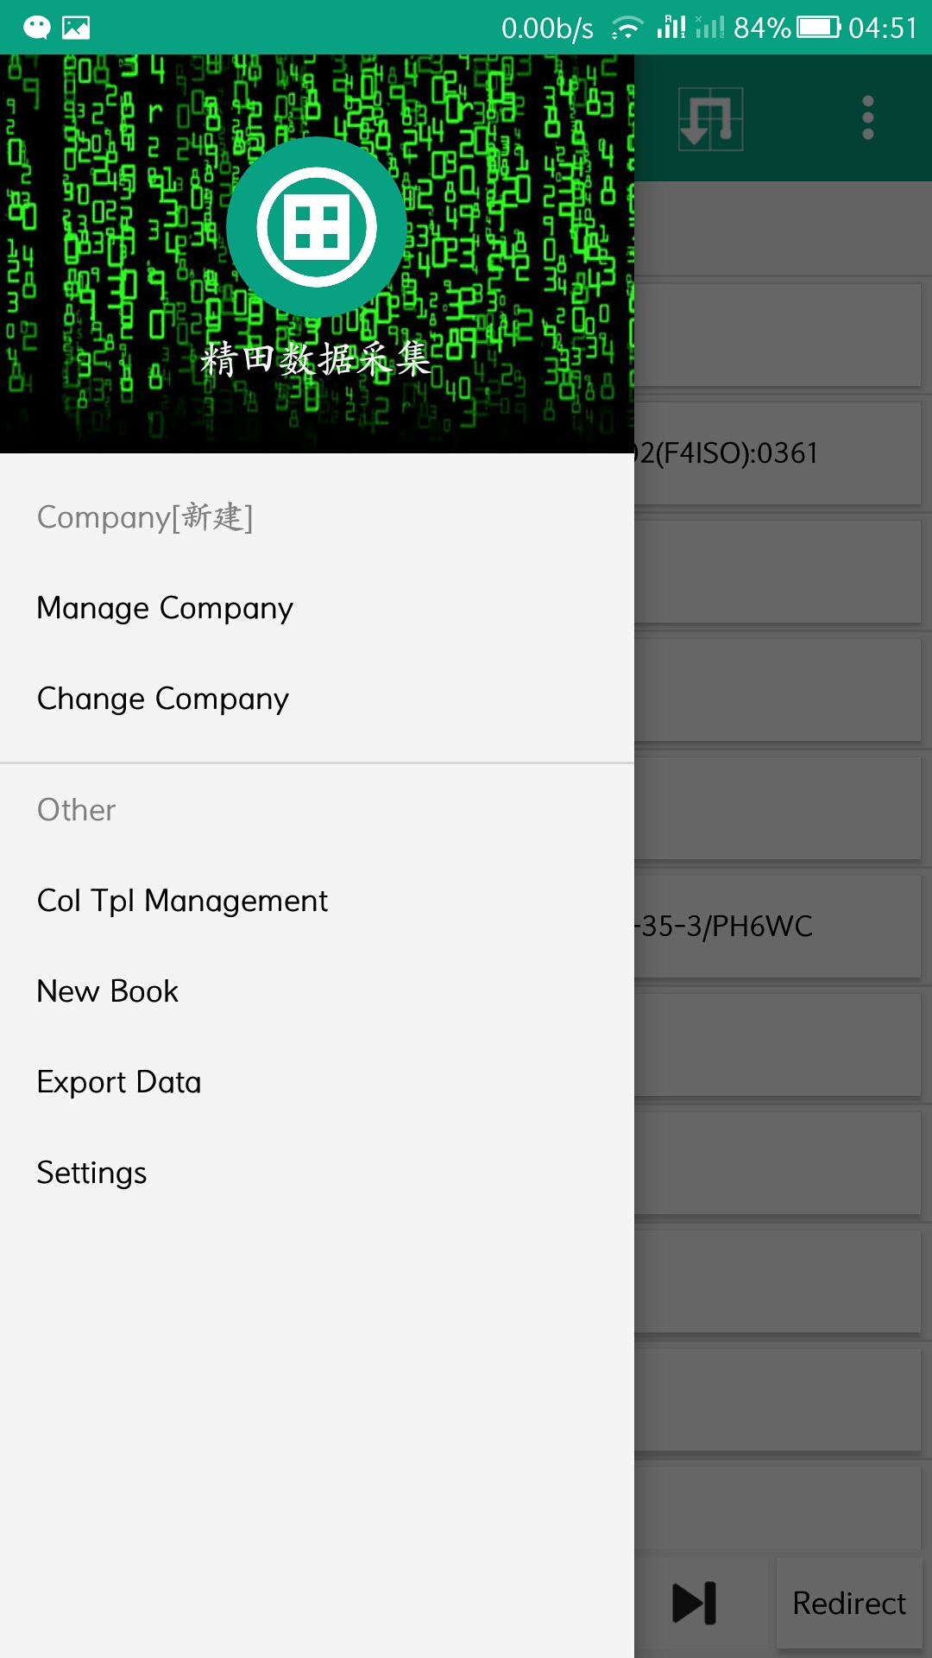Screen dimensions: 932x1658
Task: Click the skip-to-next playback icon
Action: pos(695,1604)
